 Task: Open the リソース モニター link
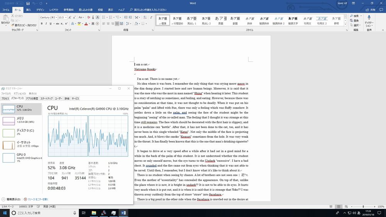(x=38, y=199)
